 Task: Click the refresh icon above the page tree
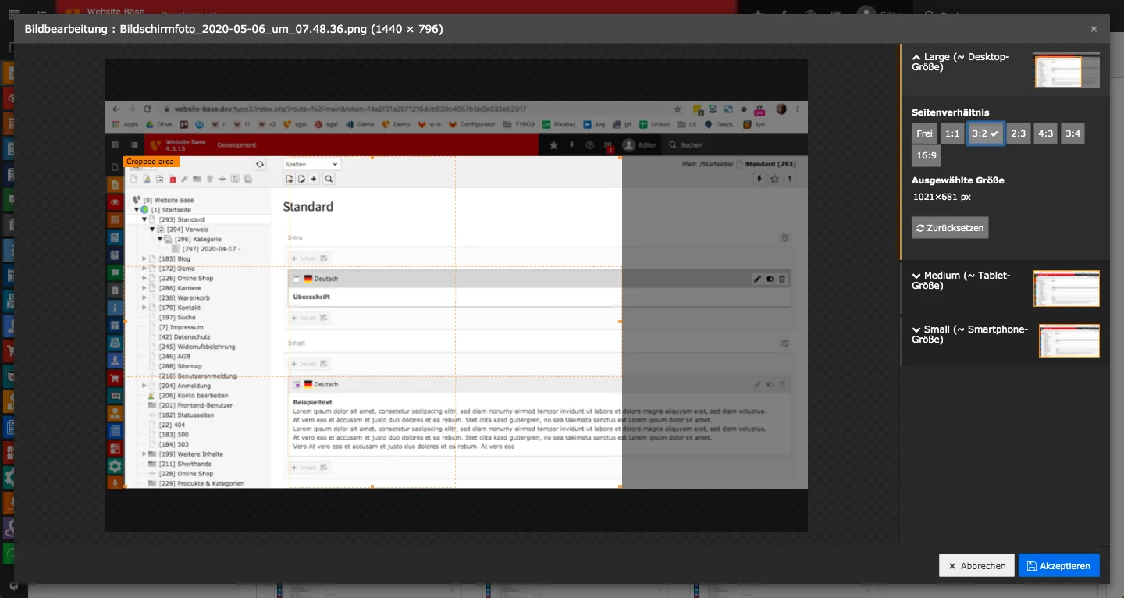tap(261, 164)
